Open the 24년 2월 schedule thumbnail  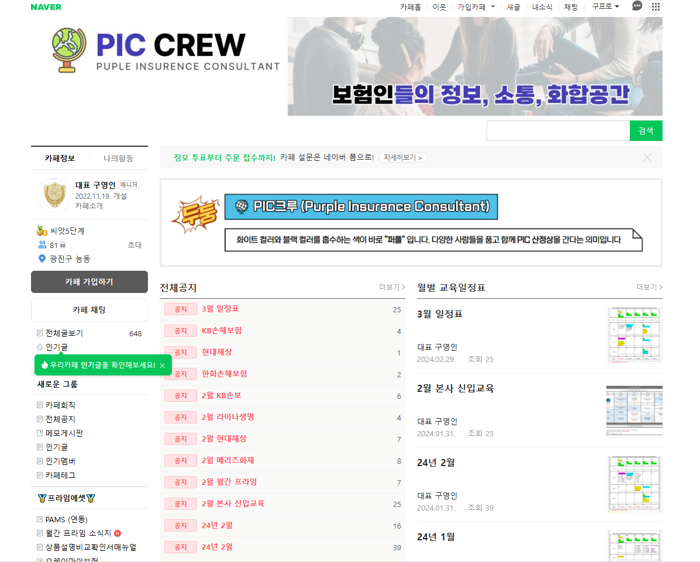[635, 484]
